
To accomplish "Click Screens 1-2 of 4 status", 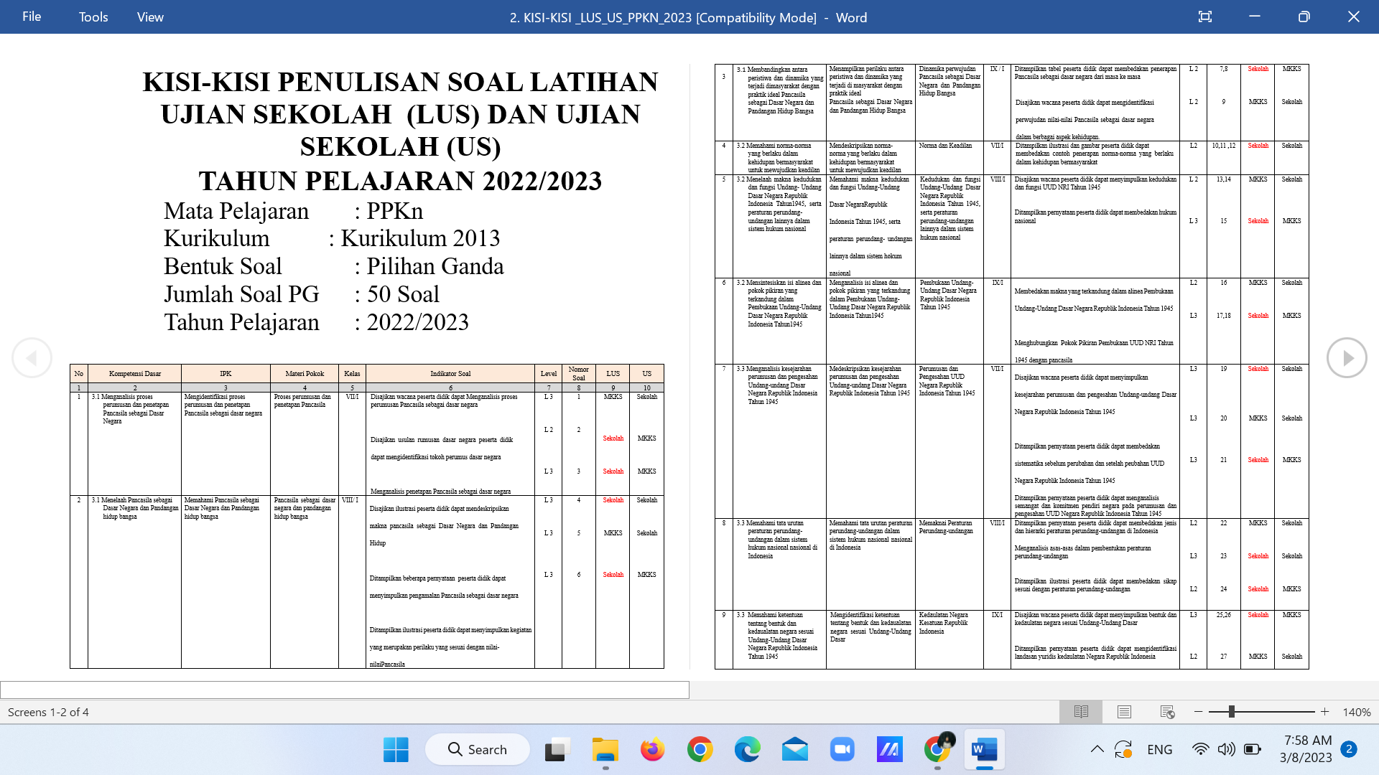I will point(48,712).
